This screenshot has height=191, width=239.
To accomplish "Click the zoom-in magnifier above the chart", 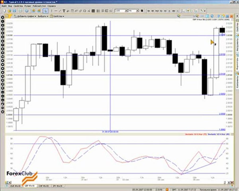I will [197, 16].
